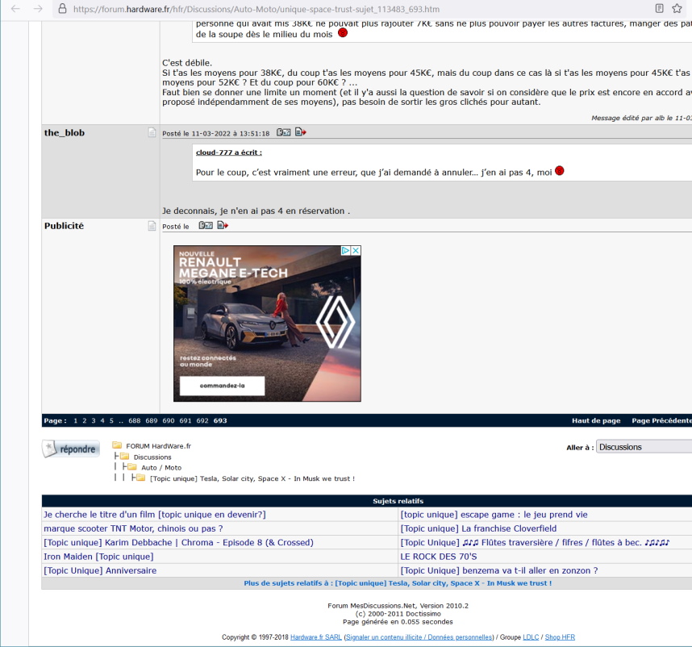The height and width of the screenshot is (647, 692).
Task: Bookmark this page with the star icon
Action: pyautogui.click(x=677, y=8)
